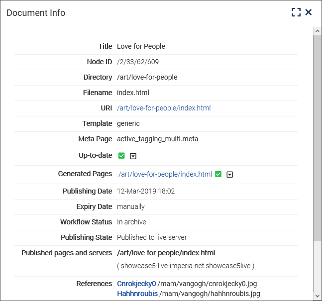
Task: Select Publishing Date 12-Mar-2019 18:02
Action: (x=146, y=191)
